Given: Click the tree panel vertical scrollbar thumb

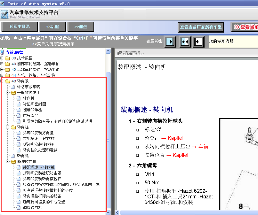Looking at the screenshot, I should tap(108, 141).
